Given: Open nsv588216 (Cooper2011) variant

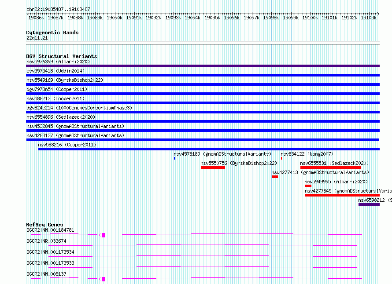Looking at the screenshot, I should (67, 145).
